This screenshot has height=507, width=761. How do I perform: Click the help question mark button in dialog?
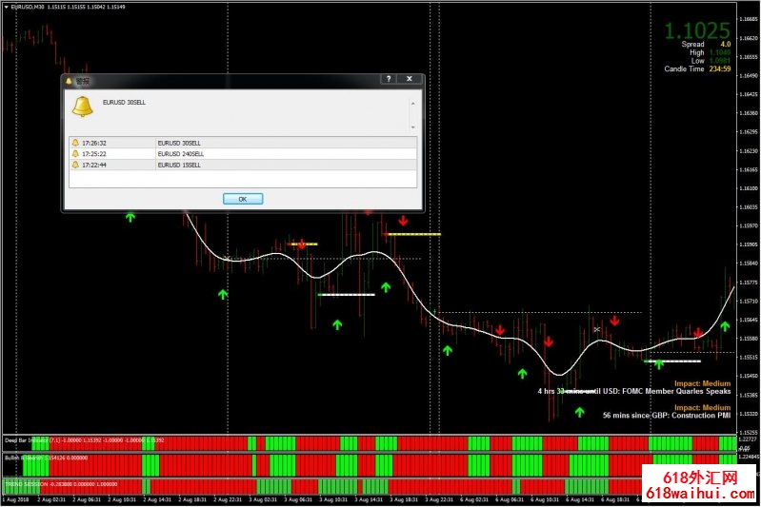point(388,80)
